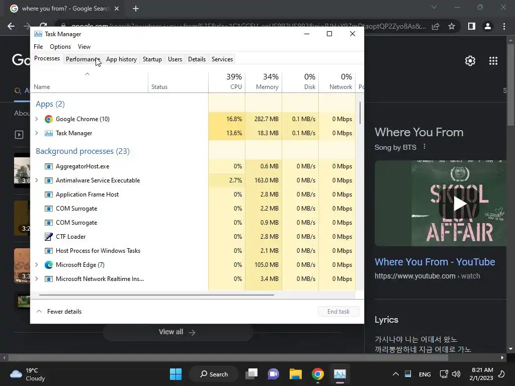Switch to the Users tab

(175, 59)
